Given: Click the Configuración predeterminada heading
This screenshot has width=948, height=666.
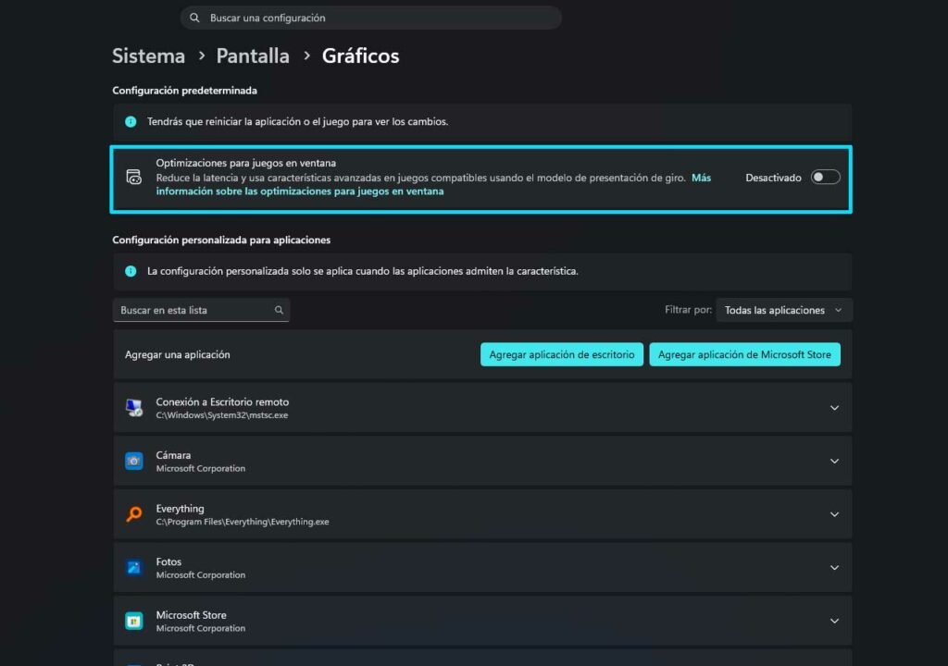Looking at the screenshot, I should (x=184, y=91).
